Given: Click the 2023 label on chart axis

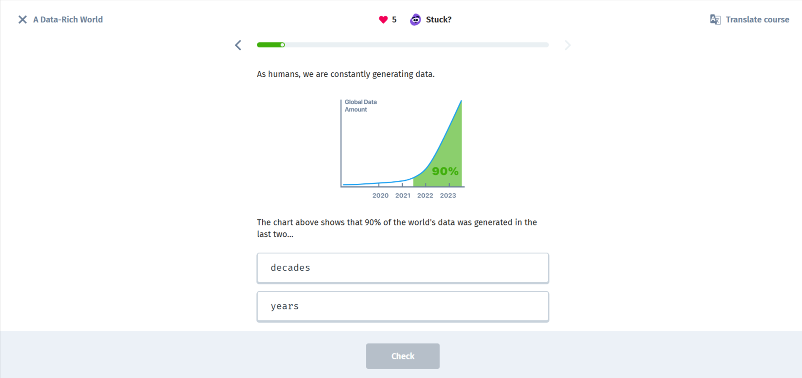Looking at the screenshot, I should [448, 196].
